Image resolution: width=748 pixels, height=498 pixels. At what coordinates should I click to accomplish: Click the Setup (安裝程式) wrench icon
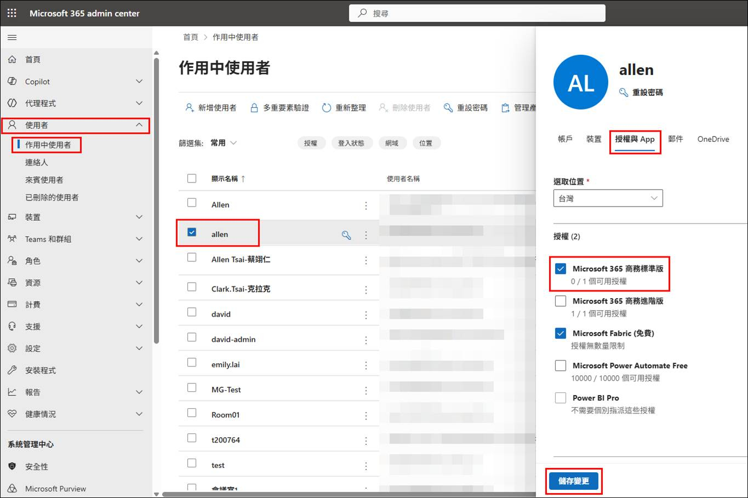tap(12, 370)
